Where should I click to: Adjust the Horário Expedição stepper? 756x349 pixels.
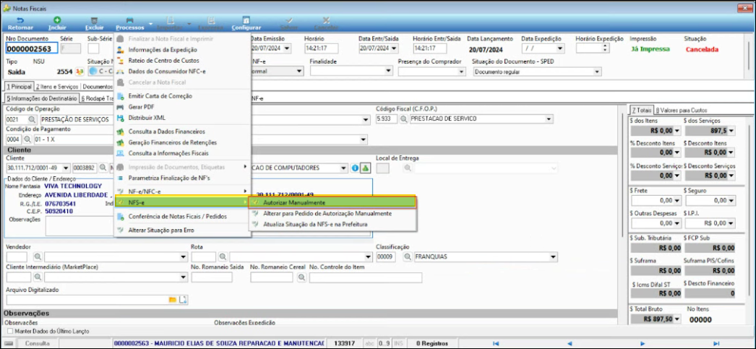pyautogui.click(x=606, y=48)
